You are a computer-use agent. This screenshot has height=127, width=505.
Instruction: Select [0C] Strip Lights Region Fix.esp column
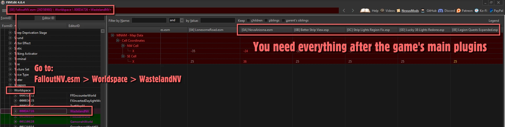point(371,30)
